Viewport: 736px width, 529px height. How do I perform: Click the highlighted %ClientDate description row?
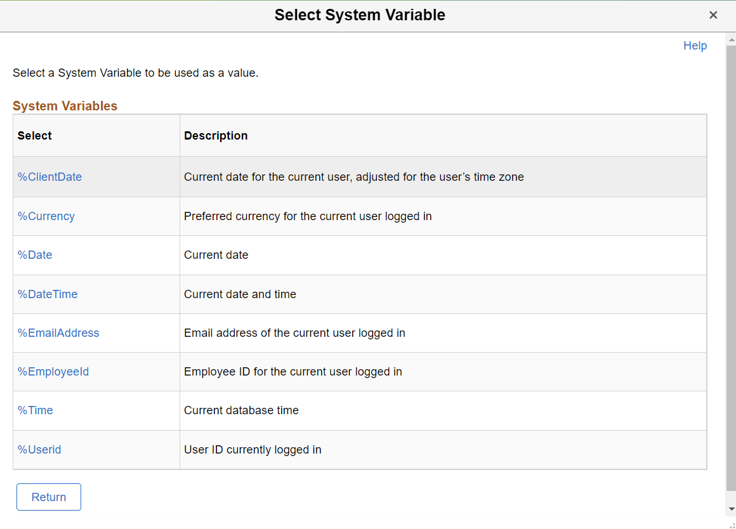click(x=353, y=176)
